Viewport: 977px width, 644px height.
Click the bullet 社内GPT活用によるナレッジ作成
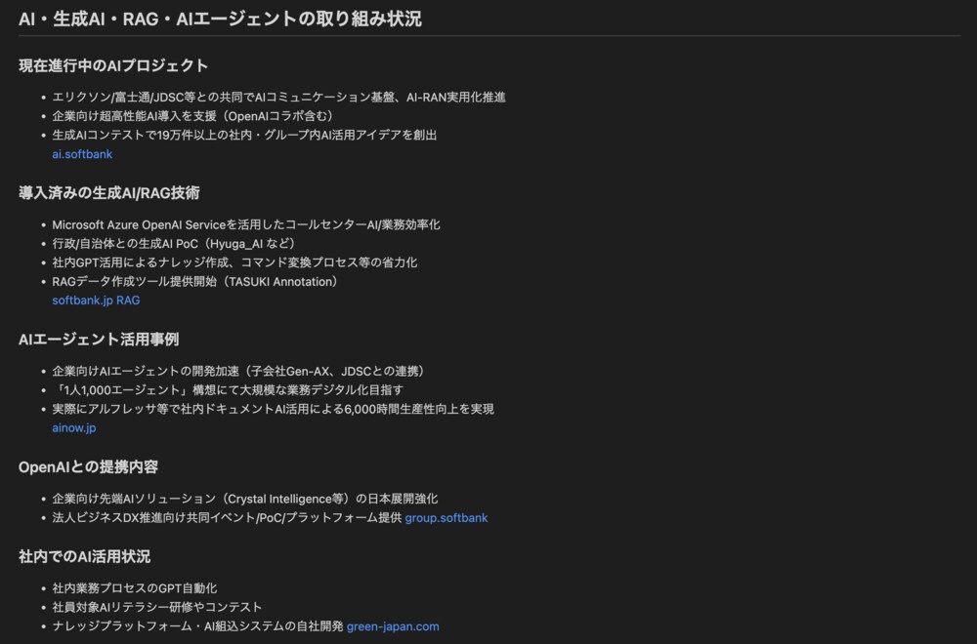[x=234, y=262]
